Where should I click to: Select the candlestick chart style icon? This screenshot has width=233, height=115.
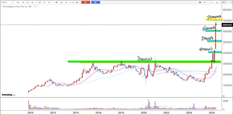[40, 2]
